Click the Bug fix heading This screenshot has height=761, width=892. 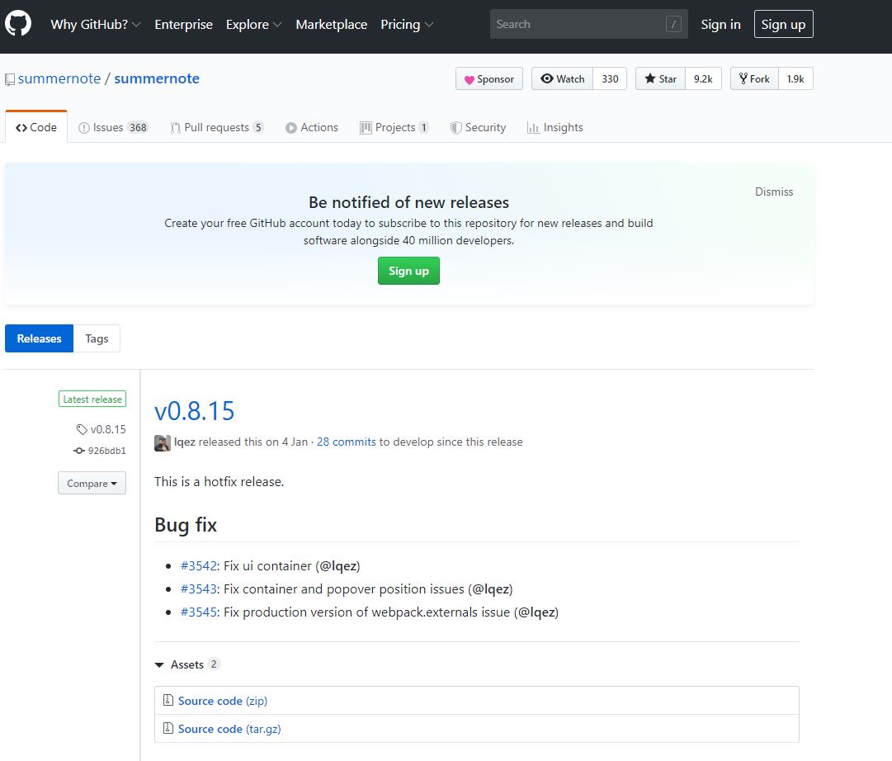click(x=186, y=525)
